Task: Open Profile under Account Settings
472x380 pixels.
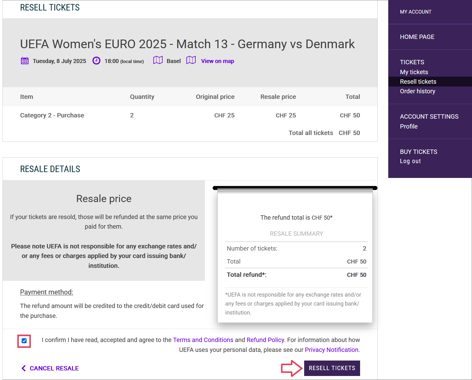Action: coord(409,126)
